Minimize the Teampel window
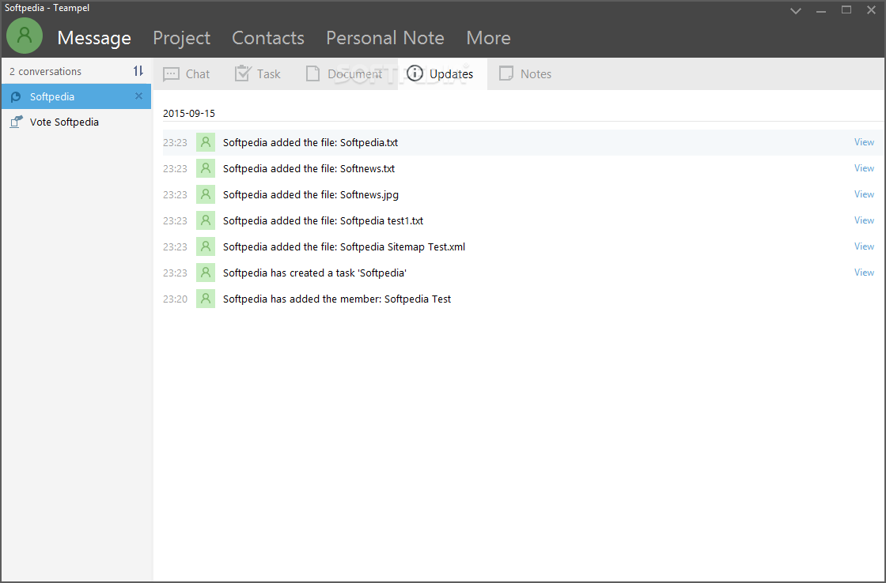The width and height of the screenshot is (886, 583). 821,11
